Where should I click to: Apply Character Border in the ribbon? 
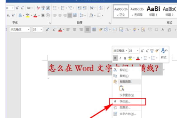coord(48,8)
